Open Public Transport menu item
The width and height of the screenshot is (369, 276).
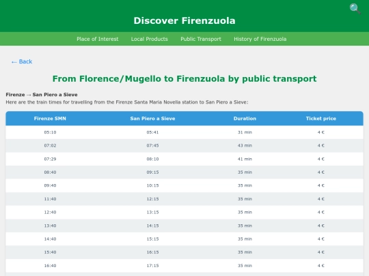click(201, 39)
